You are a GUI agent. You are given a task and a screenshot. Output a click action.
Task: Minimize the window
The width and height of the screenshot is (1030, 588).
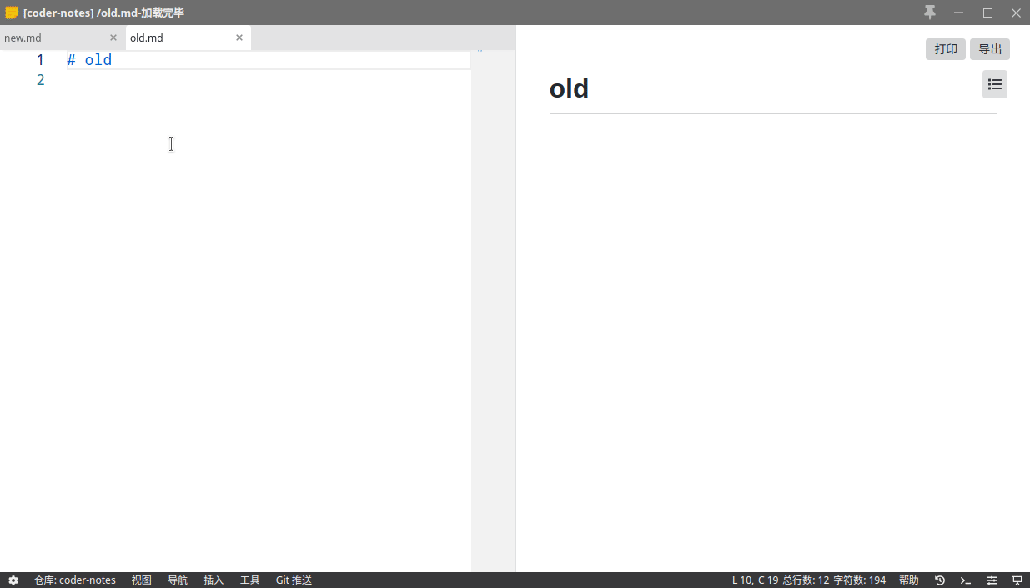point(959,13)
